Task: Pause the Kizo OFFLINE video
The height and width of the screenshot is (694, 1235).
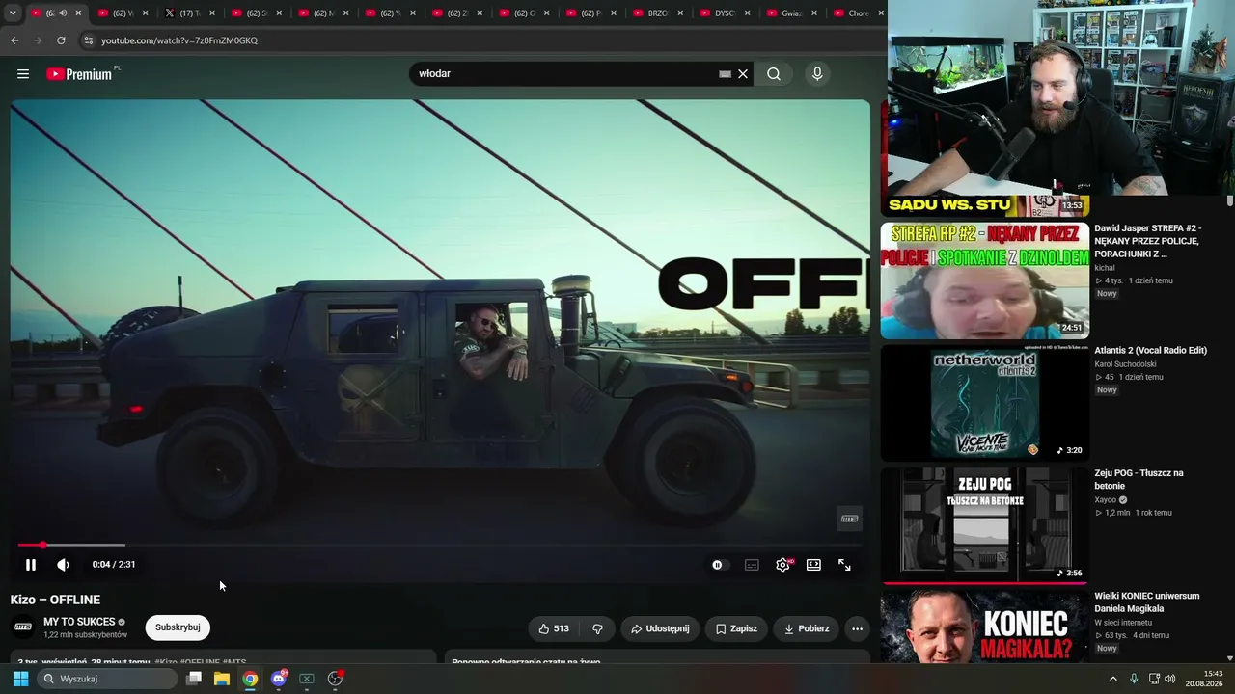Action: [x=31, y=565]
